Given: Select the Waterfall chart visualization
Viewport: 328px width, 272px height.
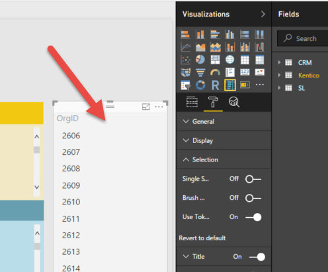Looking at the screenshot, I should click(x=259, y=47).
